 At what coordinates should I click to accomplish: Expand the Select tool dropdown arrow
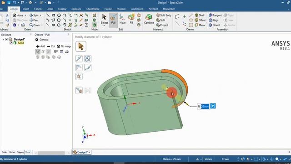[104, 26]
